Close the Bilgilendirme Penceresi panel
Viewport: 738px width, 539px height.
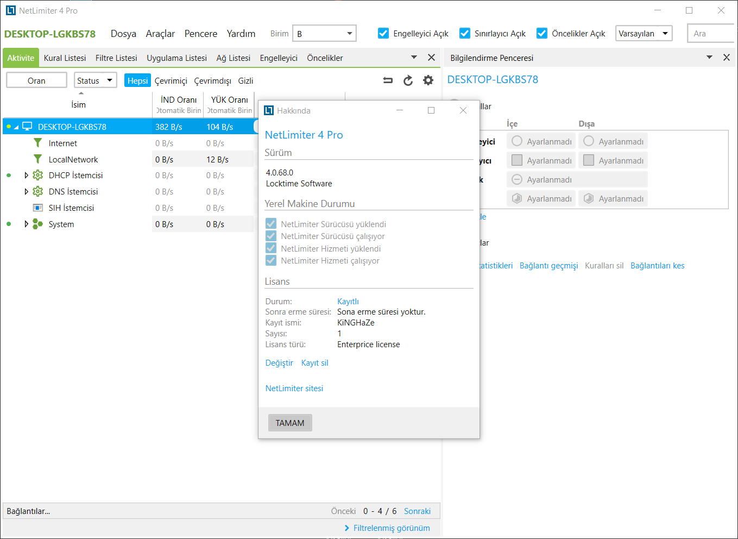click(x=726, y=58)
